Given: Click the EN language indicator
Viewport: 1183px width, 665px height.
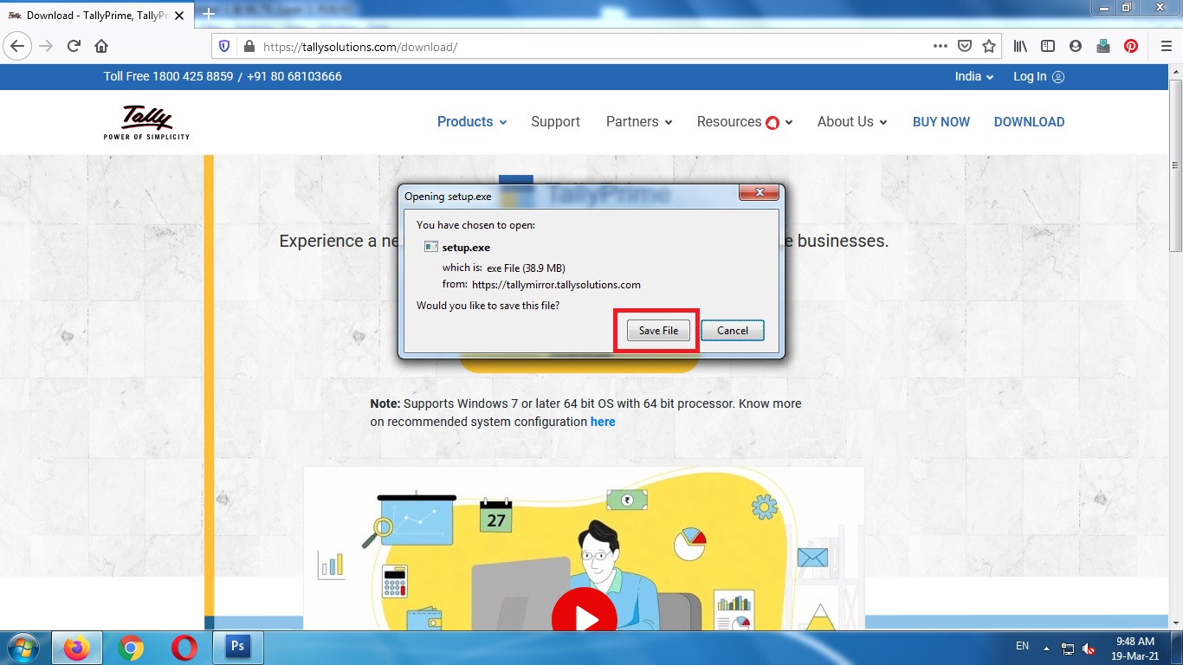Looking at the screenshot, I should pos(1022,646).
